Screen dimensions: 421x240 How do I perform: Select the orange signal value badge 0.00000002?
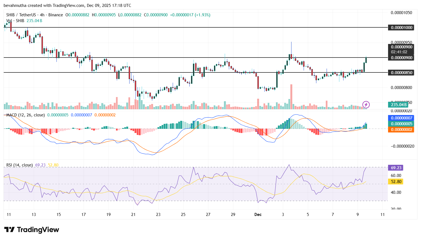[401, 129]
